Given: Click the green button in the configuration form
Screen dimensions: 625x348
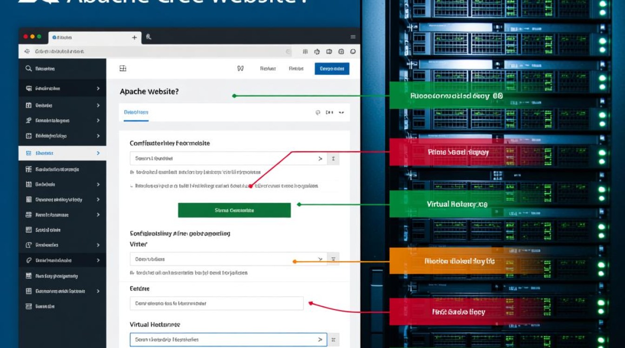Looking at the screenshot, I should pyautogui.click(x=234, y=210).
